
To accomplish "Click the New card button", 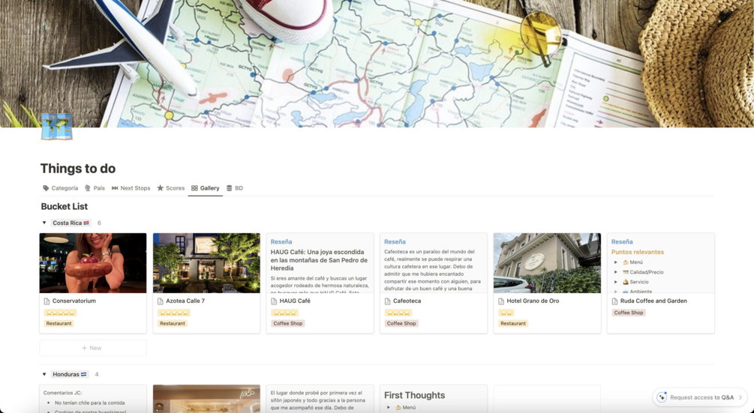I will click(x=92, y=348).
